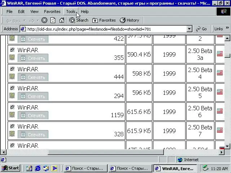Expand the Back history dropdown arrow
The width and height of the screenshot is (231, 173).
coord(25,21)
